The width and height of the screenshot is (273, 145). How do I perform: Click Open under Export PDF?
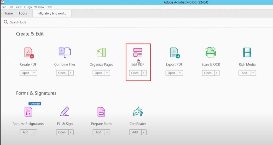[x=172, y=73]
